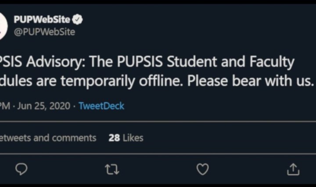Click the reply speech bubble icon

pos(21,169)
